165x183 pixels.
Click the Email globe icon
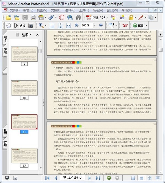click(70, 17)
